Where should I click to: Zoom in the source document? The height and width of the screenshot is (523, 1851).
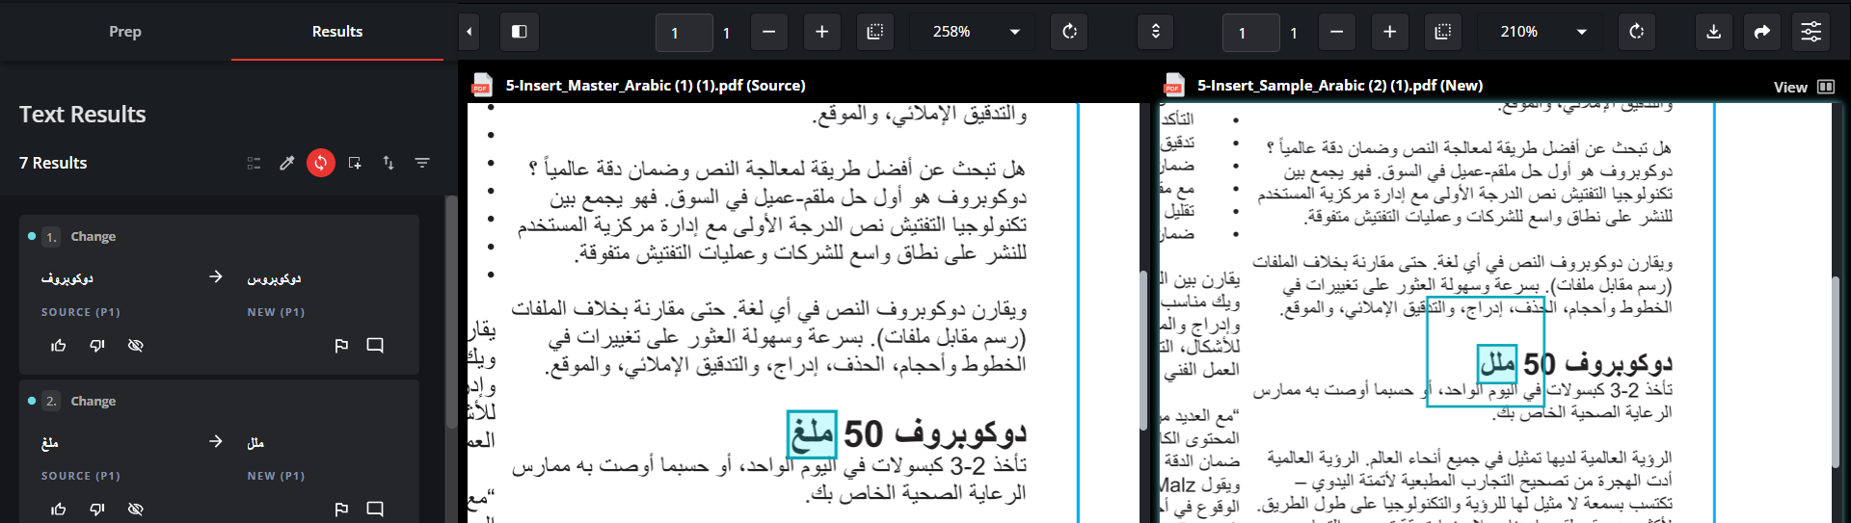click(x=821, y=32)
